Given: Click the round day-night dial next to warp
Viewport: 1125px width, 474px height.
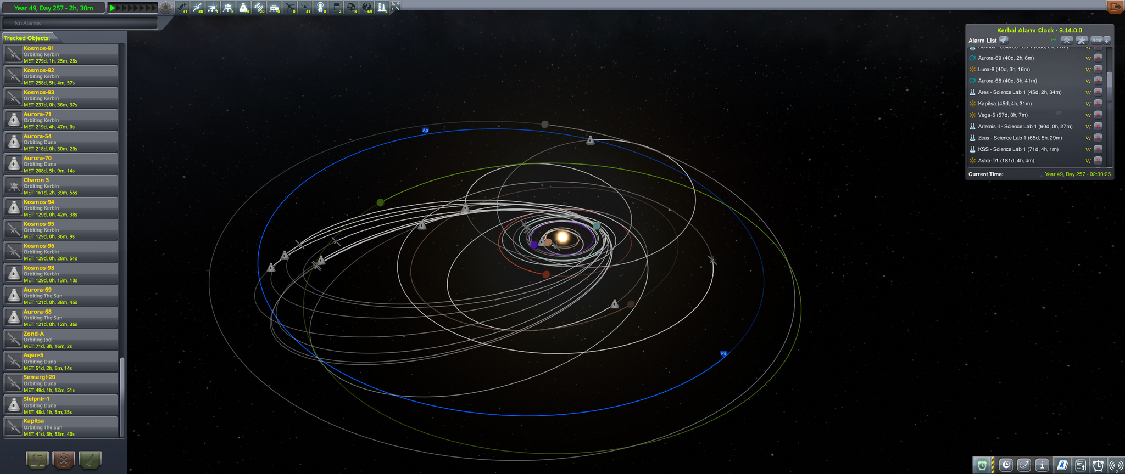Looking at the screenshot, I should point(166,8).
